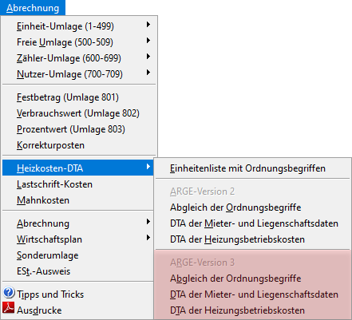Expand the Einheit-Umlage (1-499) submenu arrow
Image resolution: width=352 pixels, height=320 pixels.
click(x=148, y=25)
